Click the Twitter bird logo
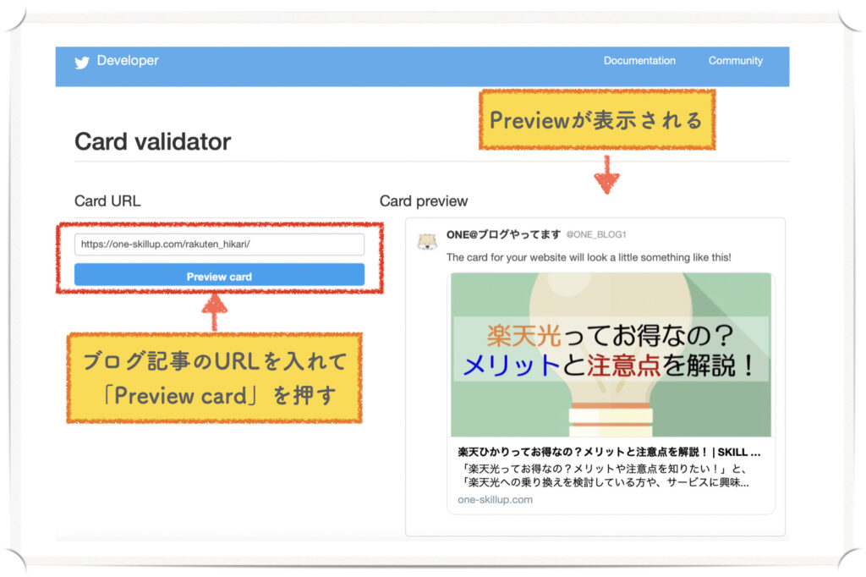The image size is (866, 577). point(81,61)
